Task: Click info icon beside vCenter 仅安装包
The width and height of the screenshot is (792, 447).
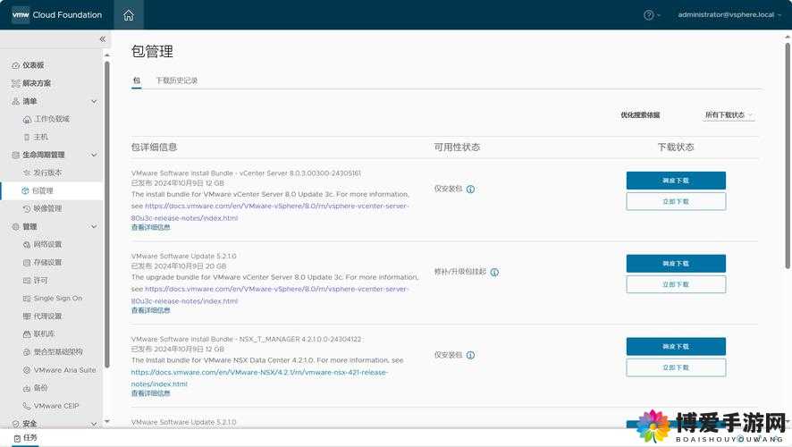Action: coord(470,190)
